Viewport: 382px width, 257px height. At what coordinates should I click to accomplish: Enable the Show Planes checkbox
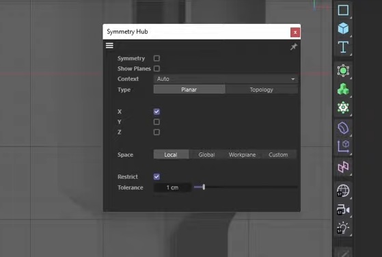(156, 68)
